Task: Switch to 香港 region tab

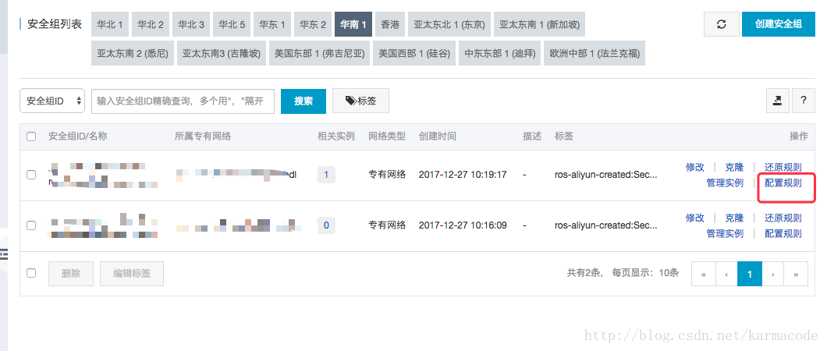Action: [x=390, y=24]
